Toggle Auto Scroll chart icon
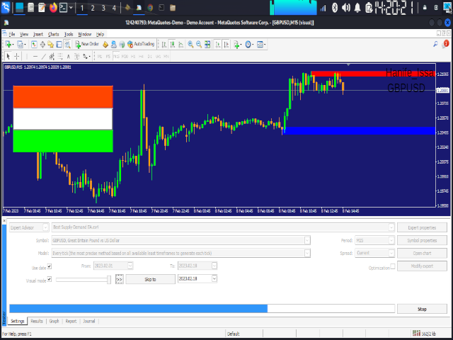This screenshot has width=453, height=340. click(218, 44)
